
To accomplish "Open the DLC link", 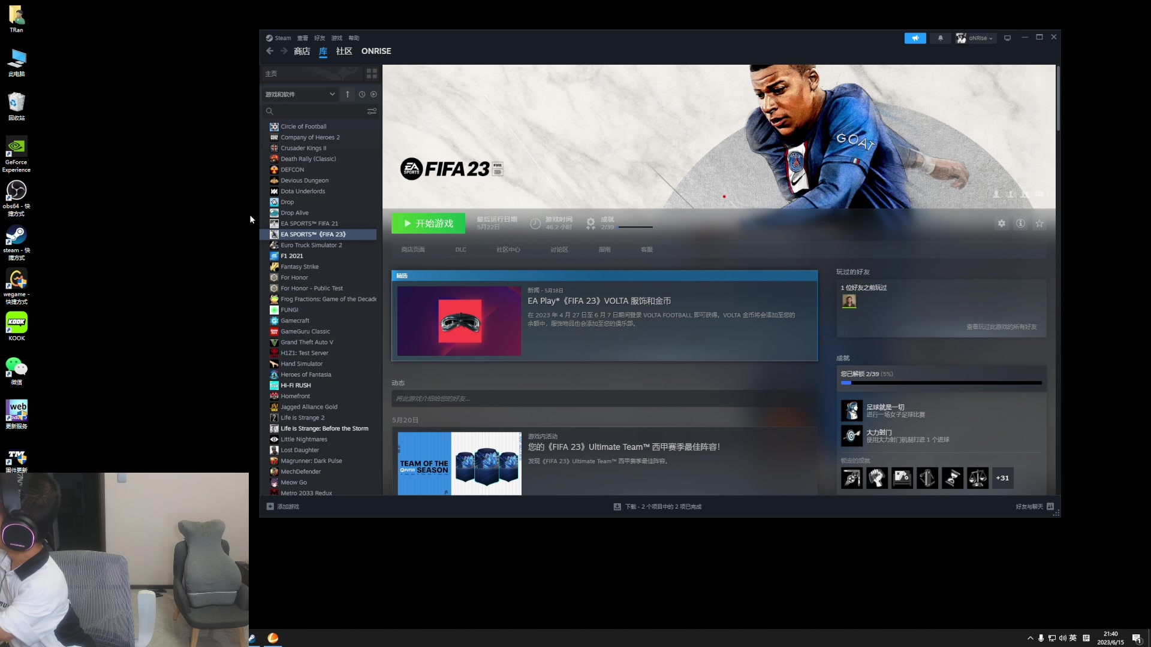I will pyautogui.click(x=460, y=250).
